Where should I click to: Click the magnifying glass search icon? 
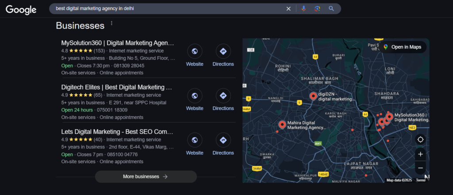click(x=331, y=9)
